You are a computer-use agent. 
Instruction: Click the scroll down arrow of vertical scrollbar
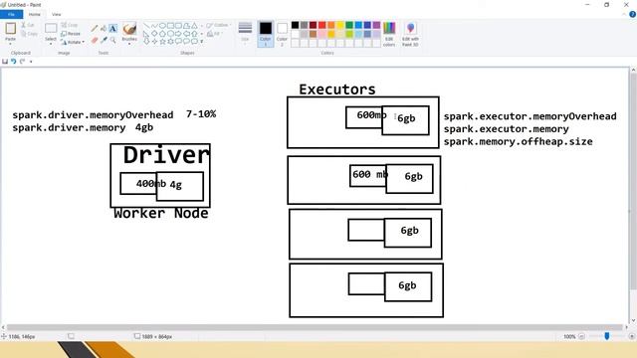[x=633, y=320]
